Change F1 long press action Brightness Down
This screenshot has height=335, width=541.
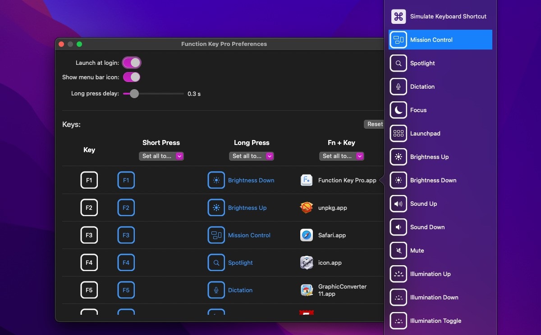coord(241,180)
